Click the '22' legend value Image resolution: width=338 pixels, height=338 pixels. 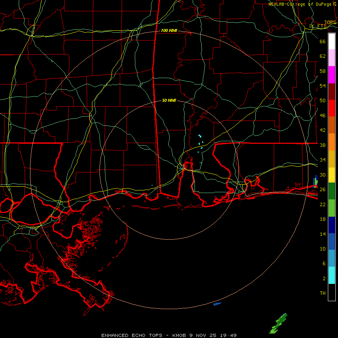323,204
